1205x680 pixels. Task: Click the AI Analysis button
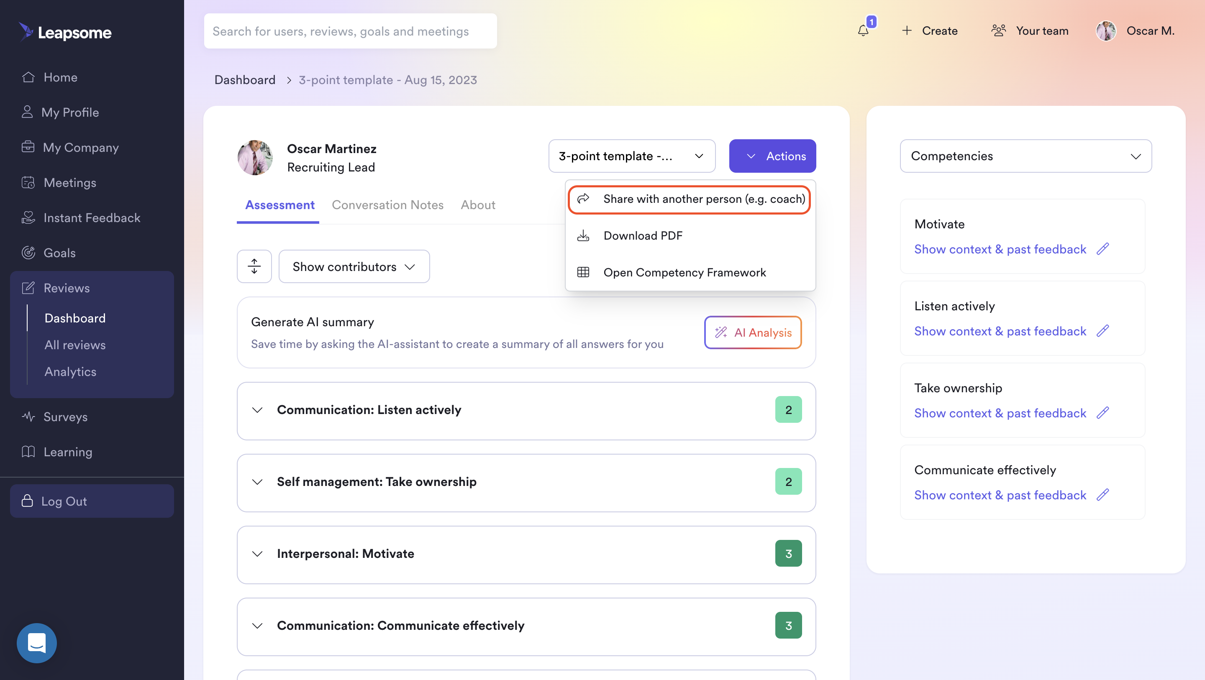753,332
